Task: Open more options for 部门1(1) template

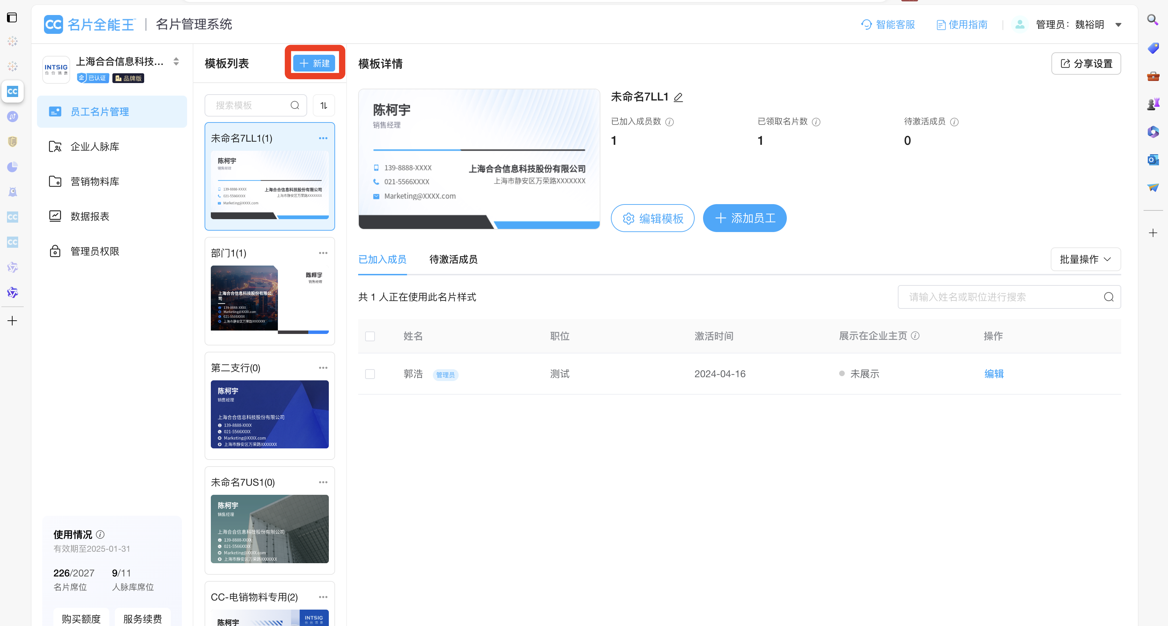Action: [323, 253]
